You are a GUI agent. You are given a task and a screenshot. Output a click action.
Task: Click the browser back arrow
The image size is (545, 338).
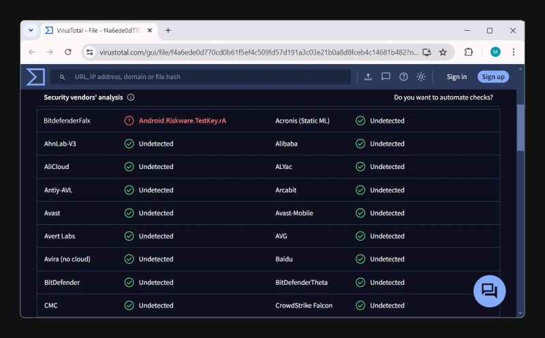coord(32,52)
